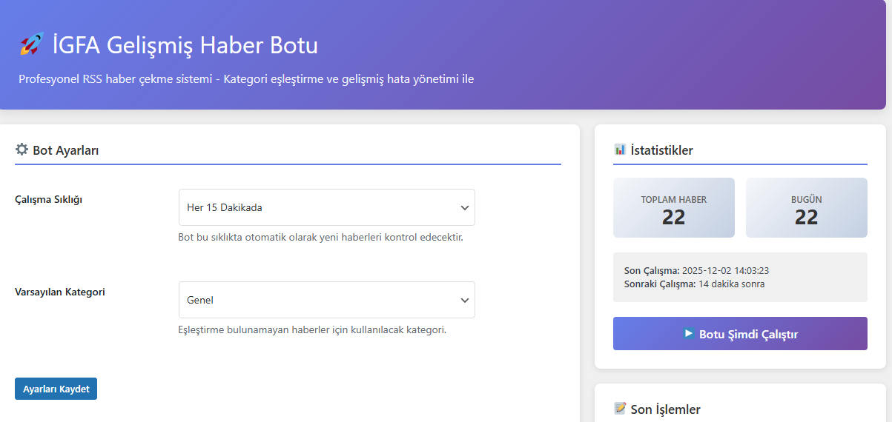Click the play icon on the run button

coord(689,333)
